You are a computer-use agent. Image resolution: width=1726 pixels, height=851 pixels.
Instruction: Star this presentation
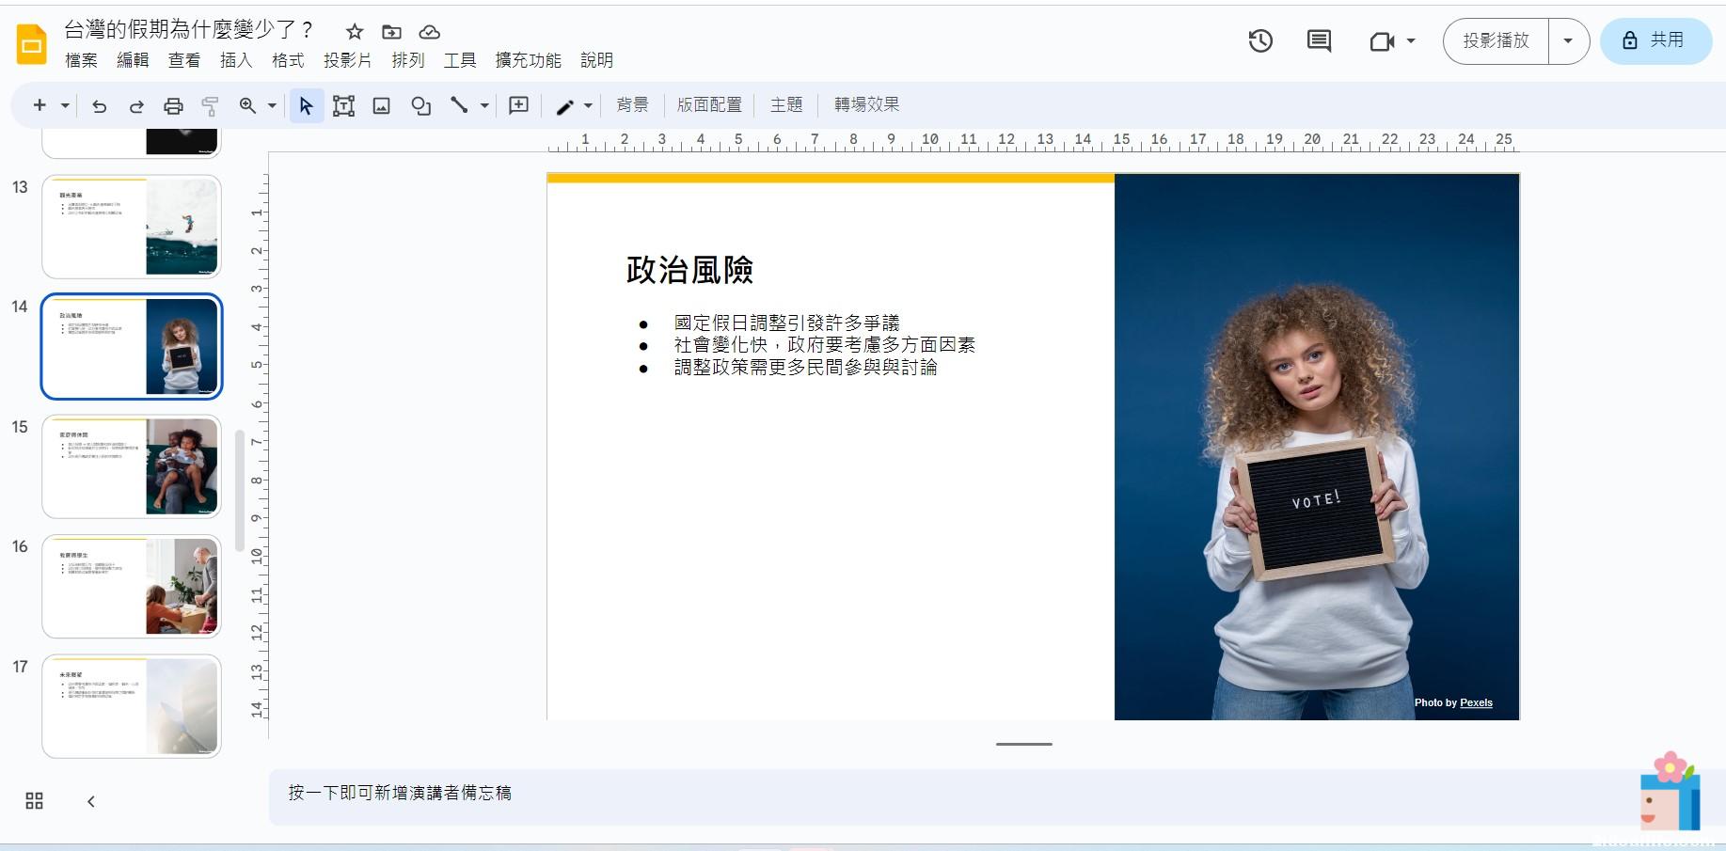pyautogui.click(x=355, y=32)
